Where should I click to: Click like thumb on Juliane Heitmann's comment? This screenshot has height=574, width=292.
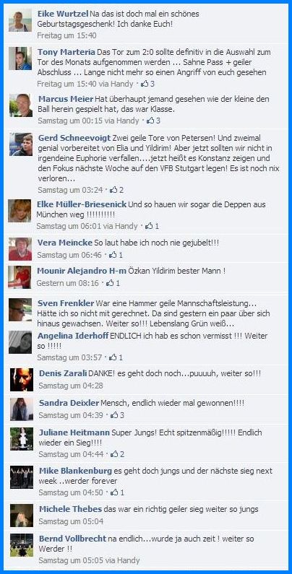pos(114,454)
